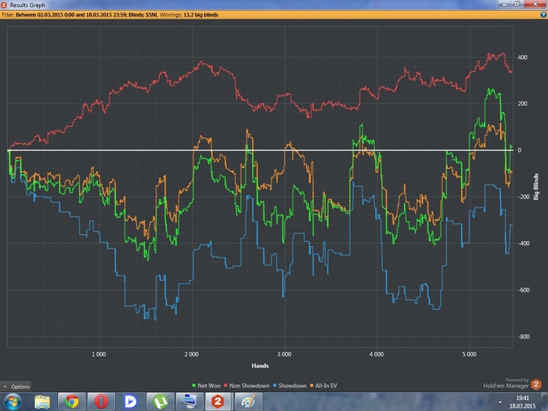
Task: Click the Big Blinds axis label
Action: tap(535, 186)
